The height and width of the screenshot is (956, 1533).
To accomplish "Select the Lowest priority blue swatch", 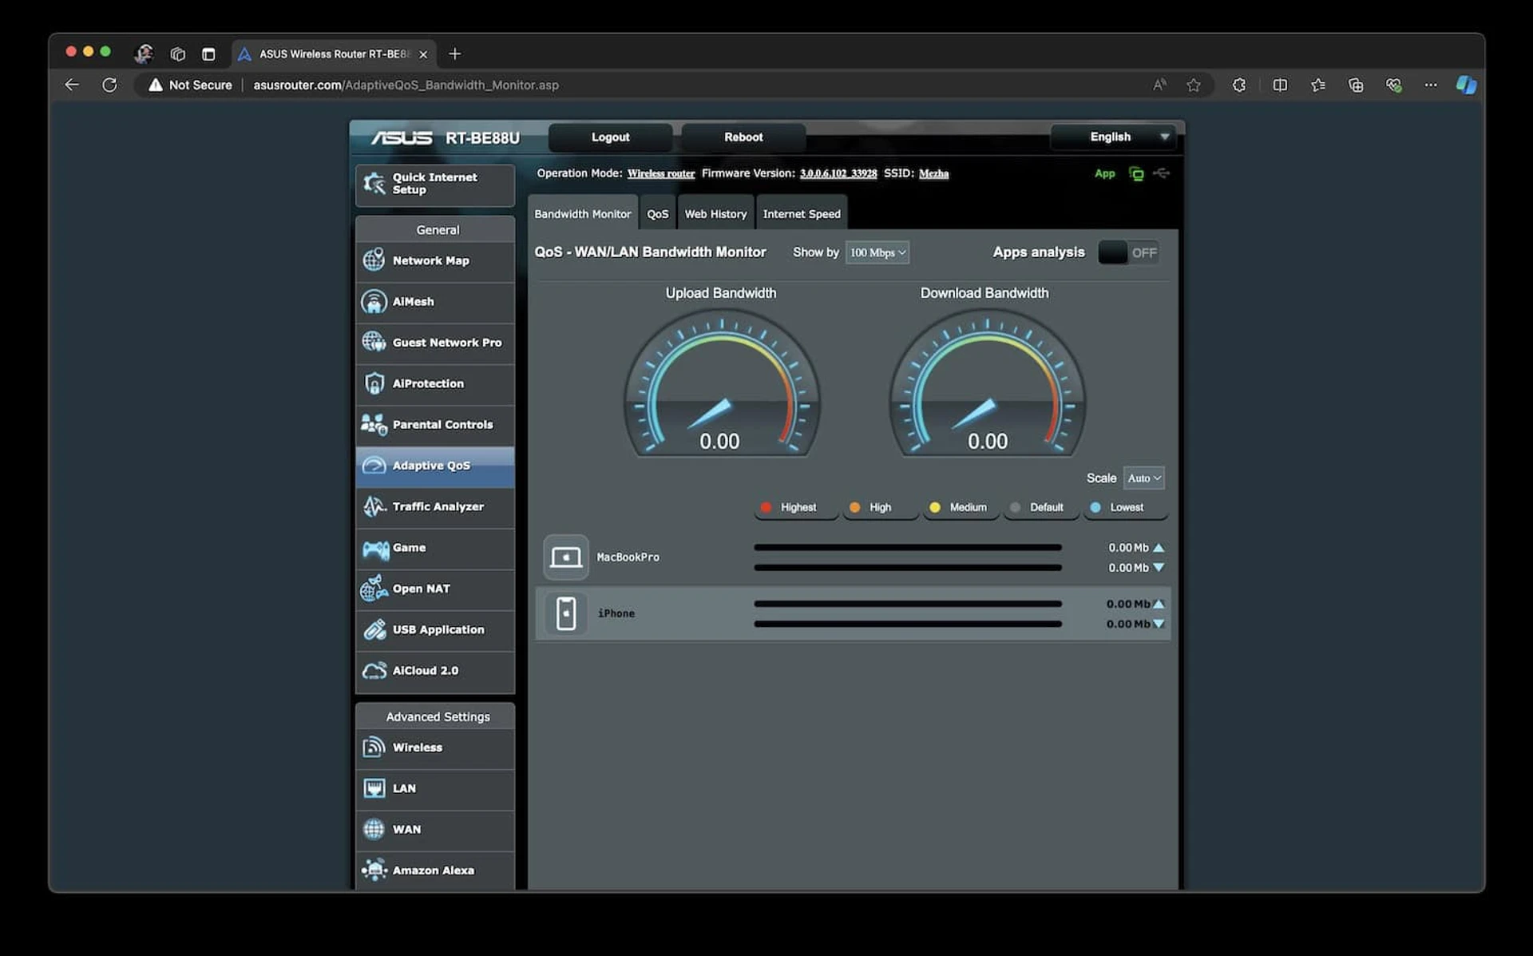I will (1095, 507).
